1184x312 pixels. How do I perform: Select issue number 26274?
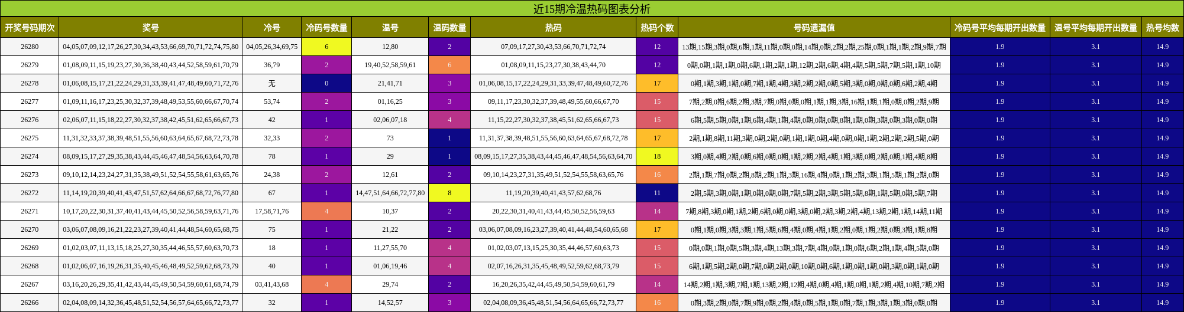(30, 156)
